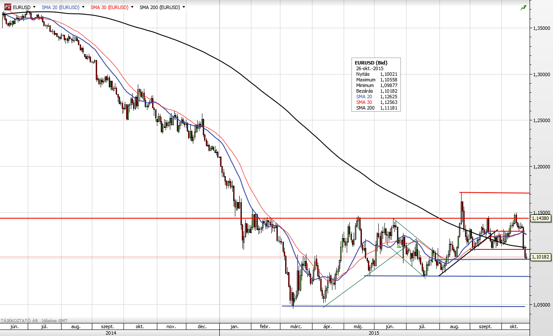Open the EURUSD series dropdown arrow

pos(34,7)
